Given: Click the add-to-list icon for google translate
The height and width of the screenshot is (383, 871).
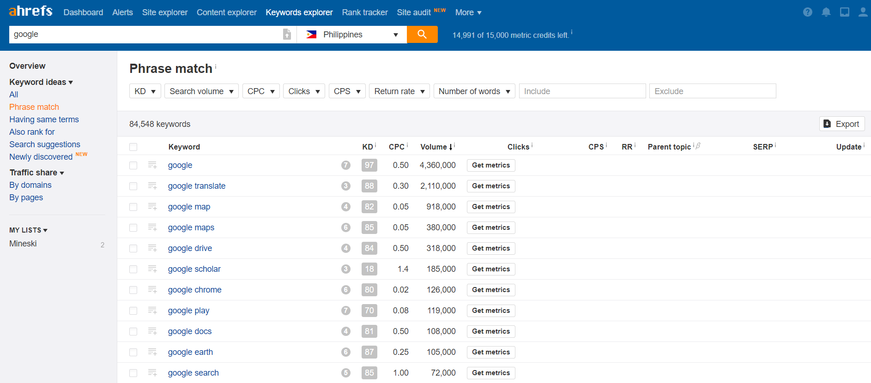Looking at the screenshot, I should pyautogui.click(x=152, y=186).
